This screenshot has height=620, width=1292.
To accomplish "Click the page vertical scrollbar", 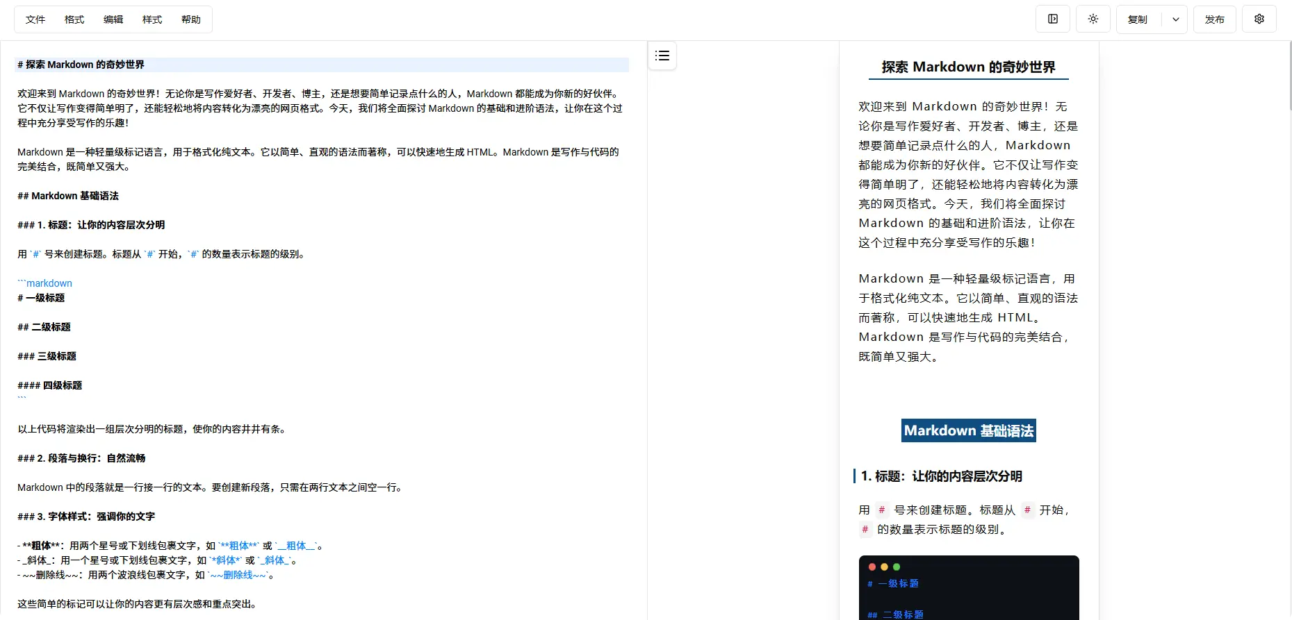I will [x=1289, y=76].
